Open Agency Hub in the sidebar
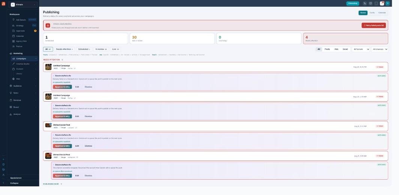Screen dimensions: 399x195 click(x=24, y=41)
